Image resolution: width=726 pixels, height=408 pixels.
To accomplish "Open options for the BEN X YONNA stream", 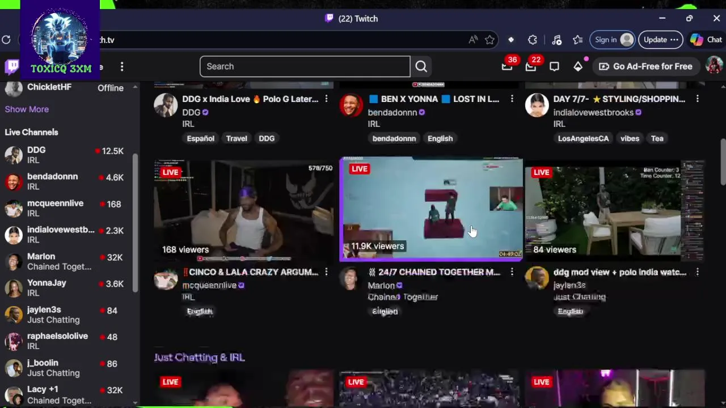I will 512,99.
